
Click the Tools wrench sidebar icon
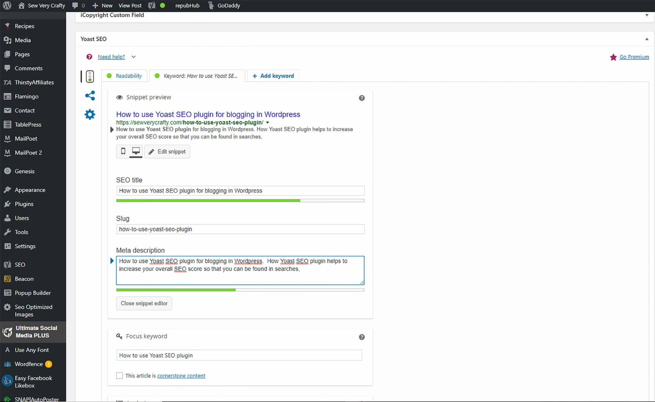pos(7,232)
